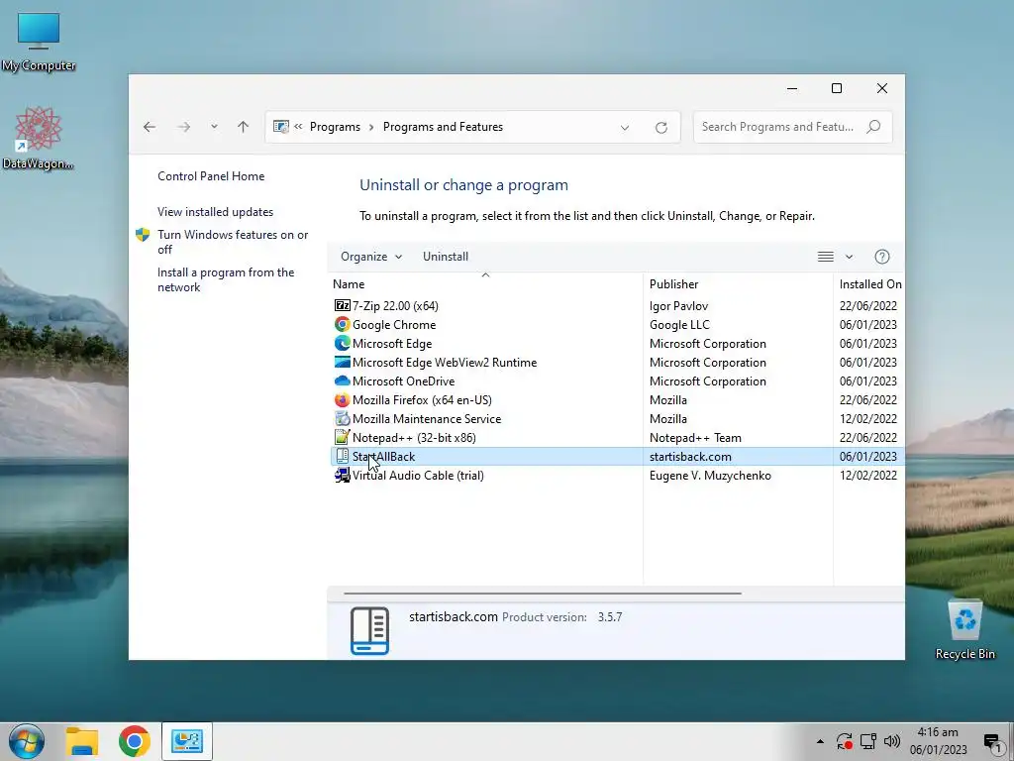Viewport: 1014px width, 761px height.
Task: Go back with the Back arrow
Action: (150, 127)
